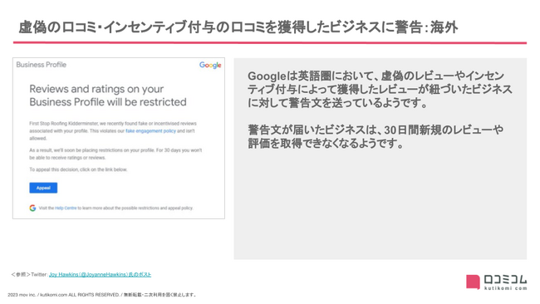This screenshot has height=304, width=540.
Task: Click the 口コミコム brand wordmark
Action: [x=505, y=280]
